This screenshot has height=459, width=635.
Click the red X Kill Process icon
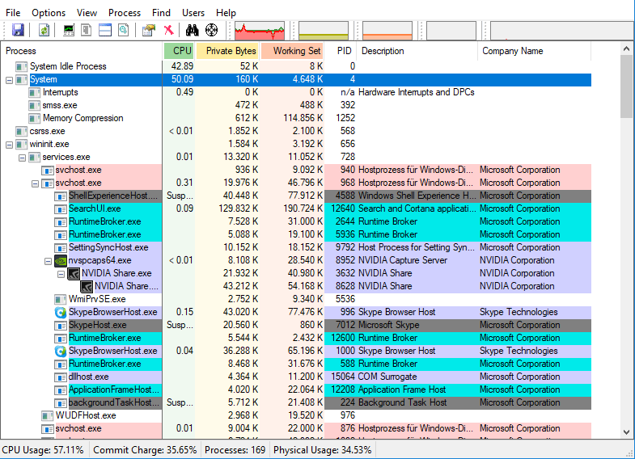point(168,30)
